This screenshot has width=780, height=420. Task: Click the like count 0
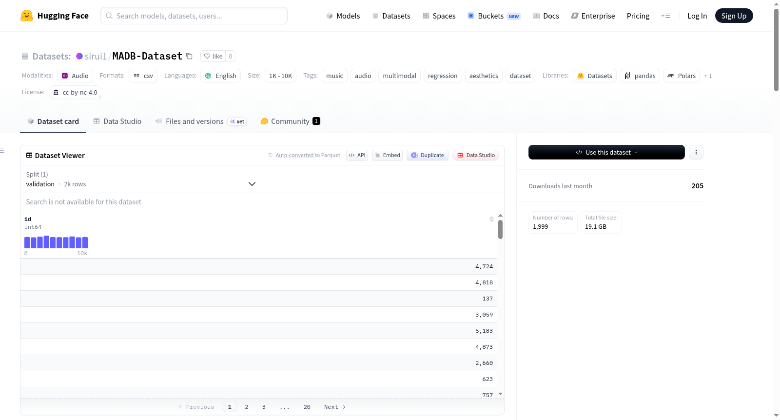pos(231,56)
